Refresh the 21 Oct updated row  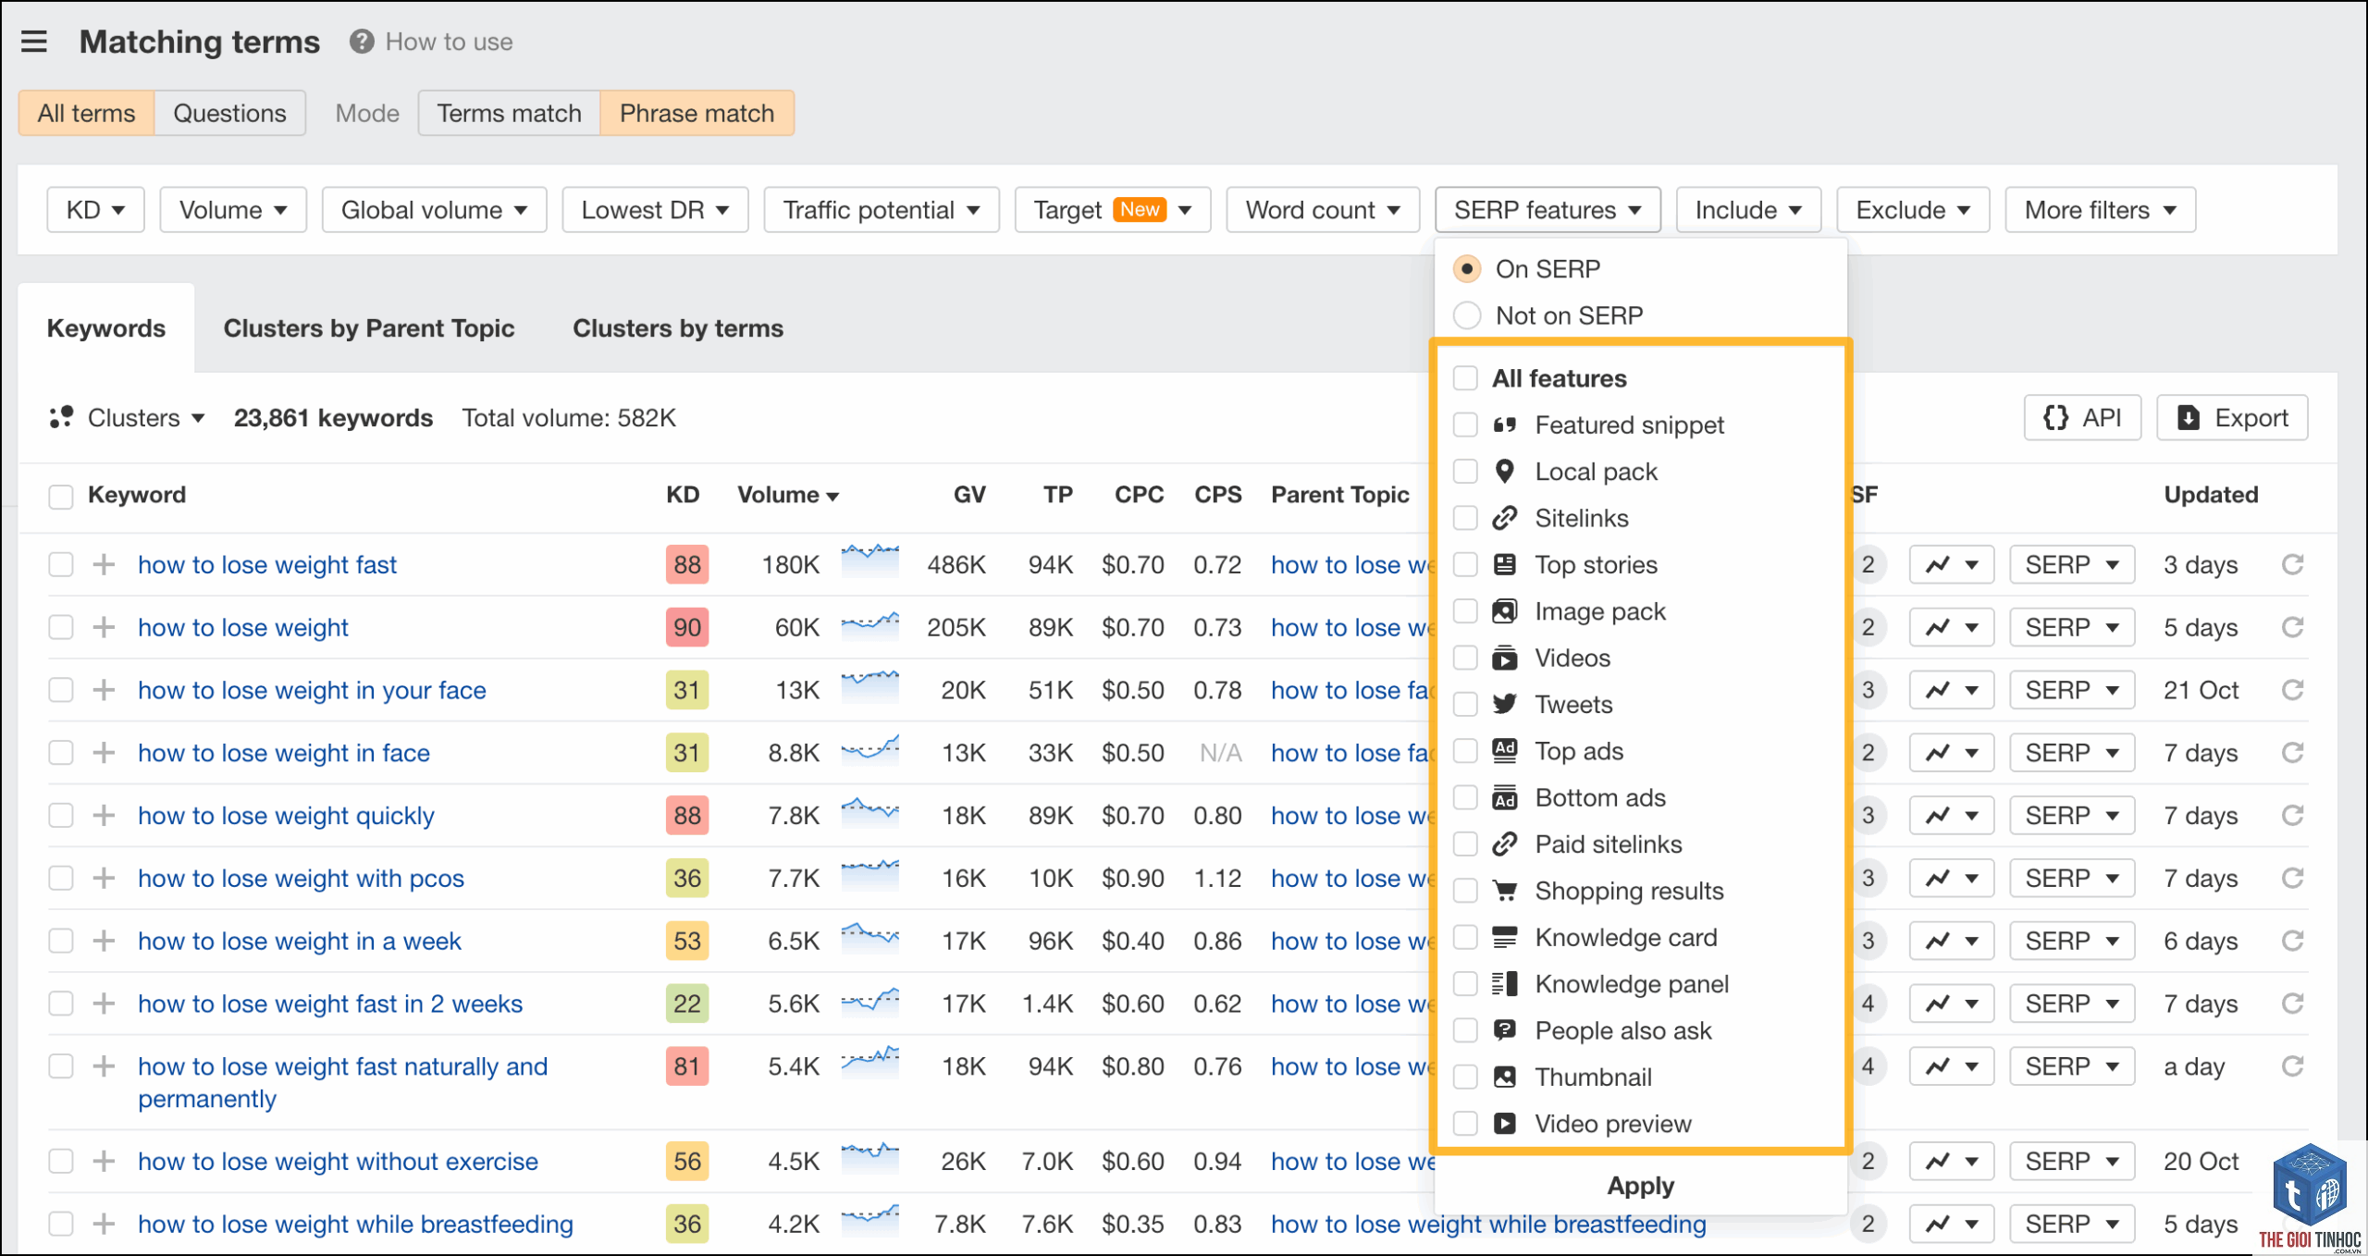click(2292, 690)
